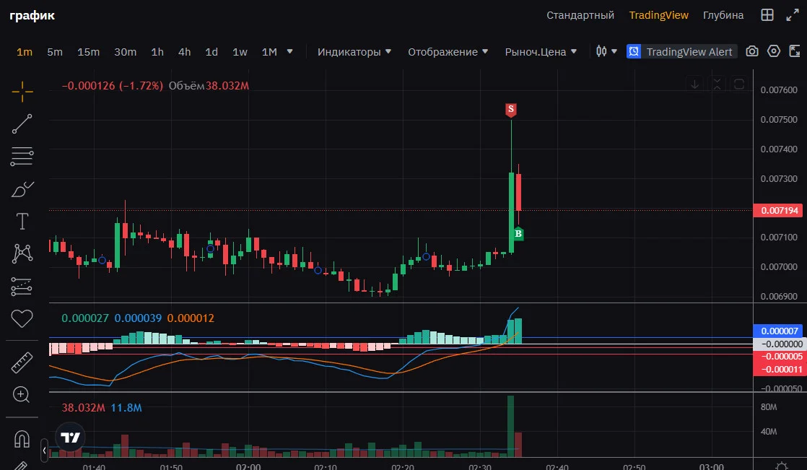Expand the Индикаторы dropdown
Image resolution: width=807 pixels, height=470 pixels.
pyautogui.click(x=354, y=52)
